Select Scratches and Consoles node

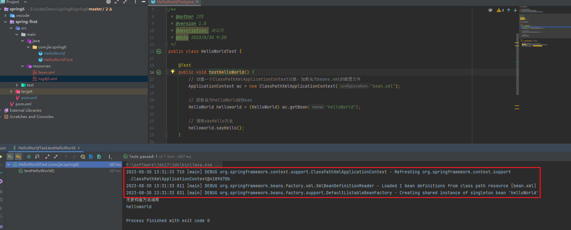(x=31, y=117)
